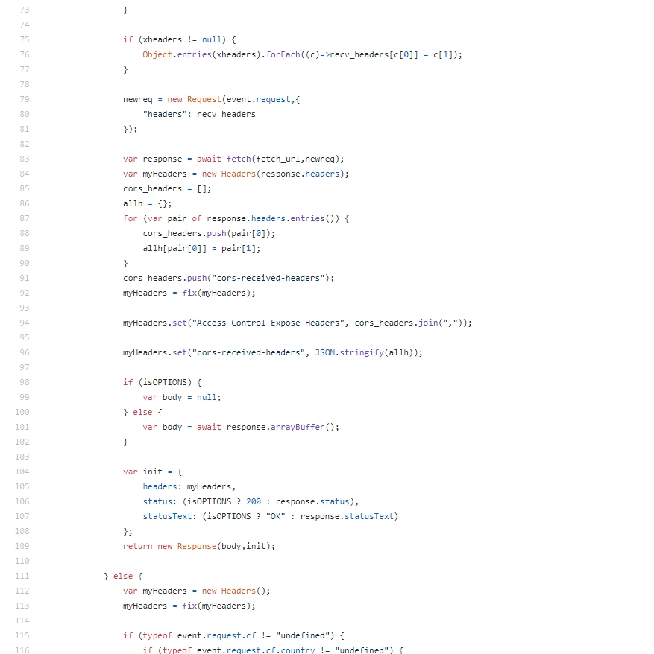Select line number 87
The height and width of the screenshot is (654, 654).
pos(24,218)
